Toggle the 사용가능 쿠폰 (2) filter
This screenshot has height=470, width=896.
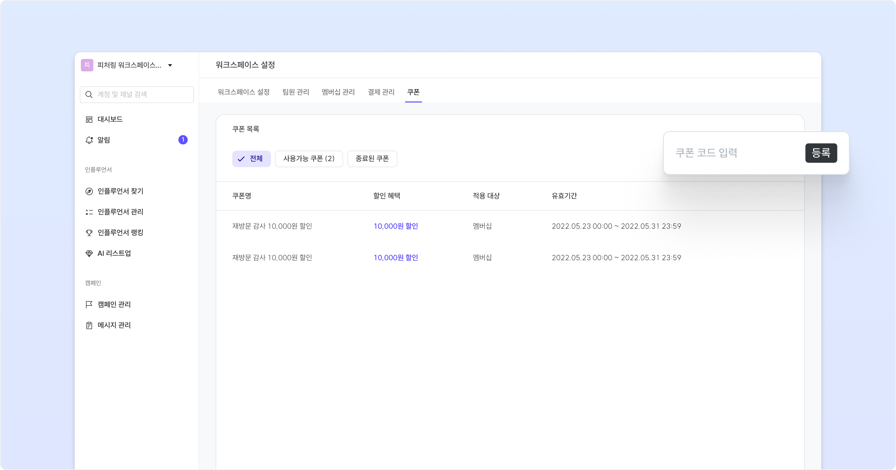tap(309, 159)
